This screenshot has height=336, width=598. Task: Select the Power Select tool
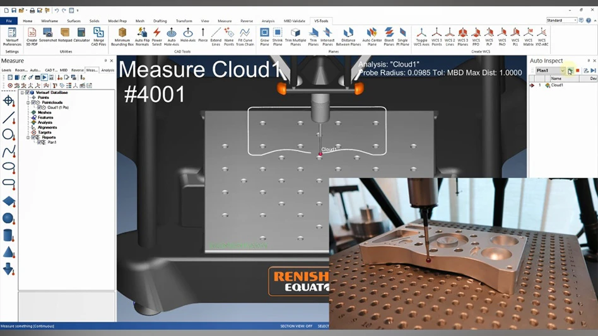pos(157,36)
